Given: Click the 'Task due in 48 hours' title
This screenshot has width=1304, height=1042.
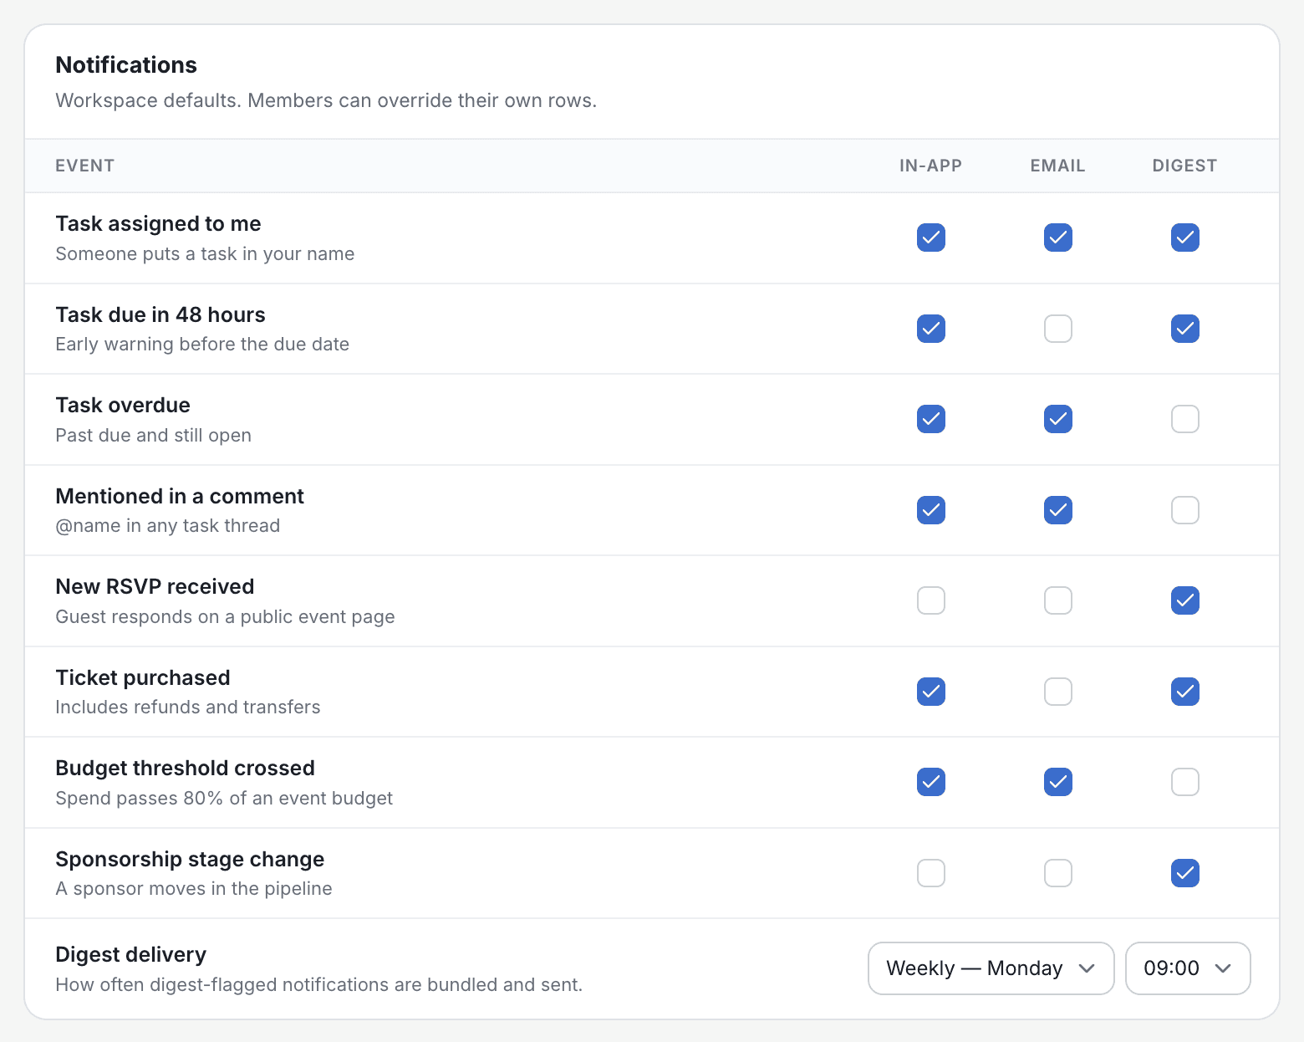Looking at the screenshot, I should click(160, 314).
